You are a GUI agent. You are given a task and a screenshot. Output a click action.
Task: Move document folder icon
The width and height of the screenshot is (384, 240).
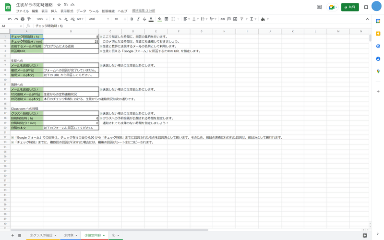tap(66, 5)
